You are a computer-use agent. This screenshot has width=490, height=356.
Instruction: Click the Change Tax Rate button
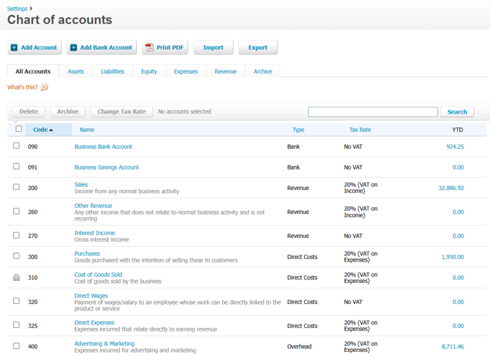(x=122, y=111)
